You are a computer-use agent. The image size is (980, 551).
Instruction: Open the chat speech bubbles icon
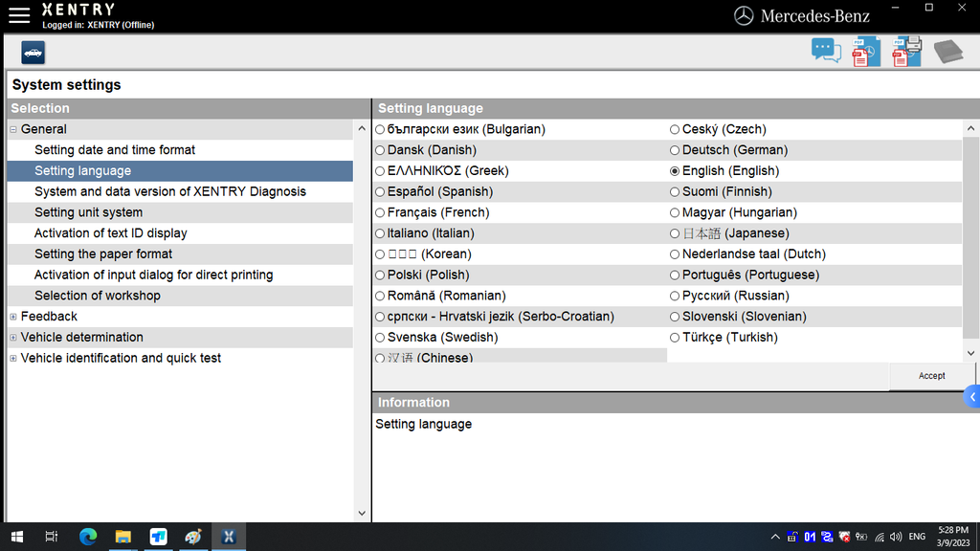826,51
